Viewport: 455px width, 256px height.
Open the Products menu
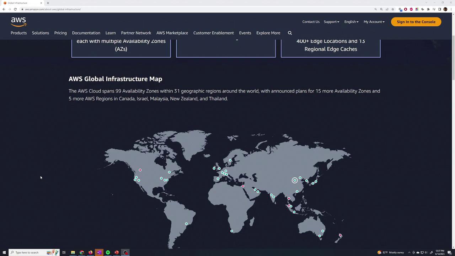point(18,33)
